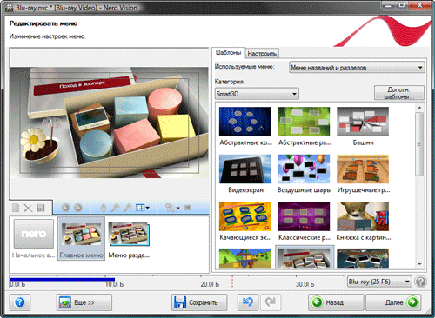Screen dimensions: 435x318
Task: Click the Сохранить button
Action: tap(199, 302)
